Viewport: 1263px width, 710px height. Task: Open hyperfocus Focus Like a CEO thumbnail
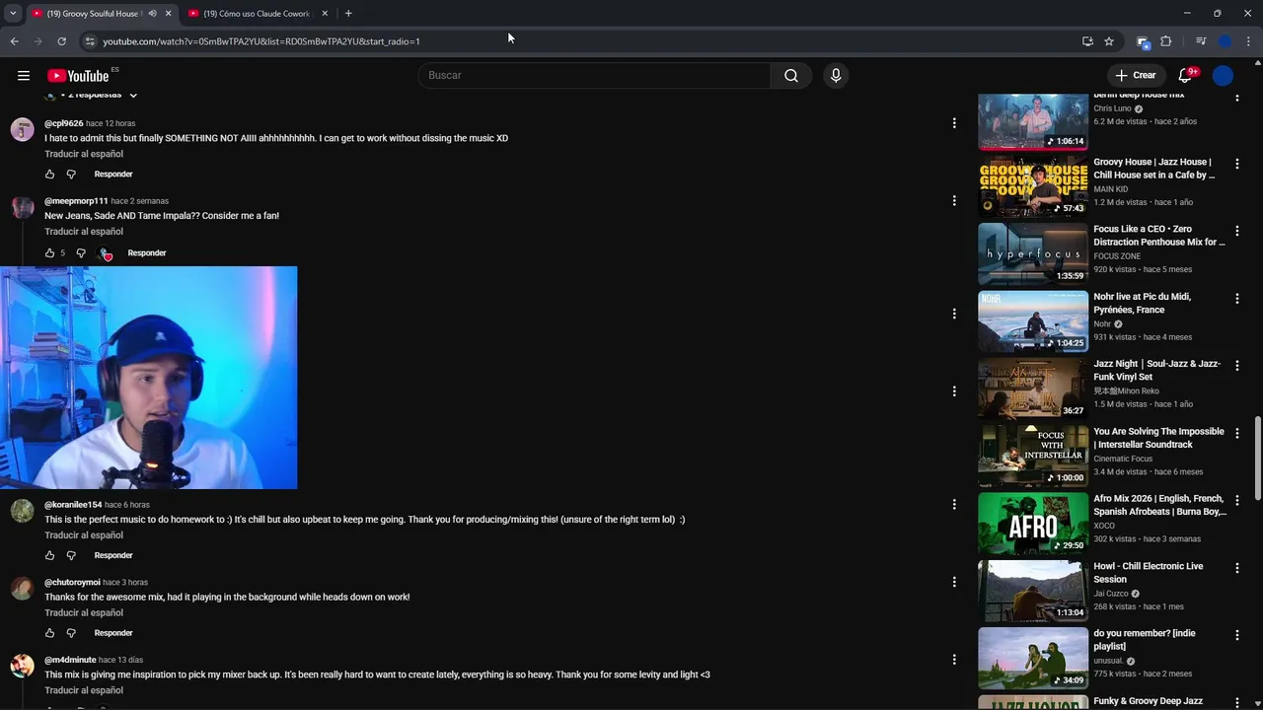pyautogui.click(x=1033, y=253)
